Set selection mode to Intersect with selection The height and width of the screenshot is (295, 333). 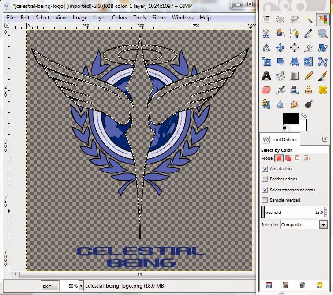[x=307, y=158]
